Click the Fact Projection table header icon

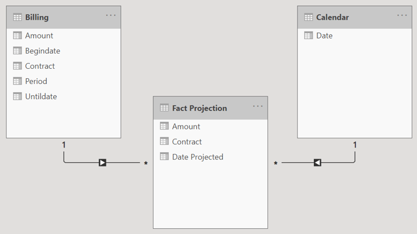165,108
